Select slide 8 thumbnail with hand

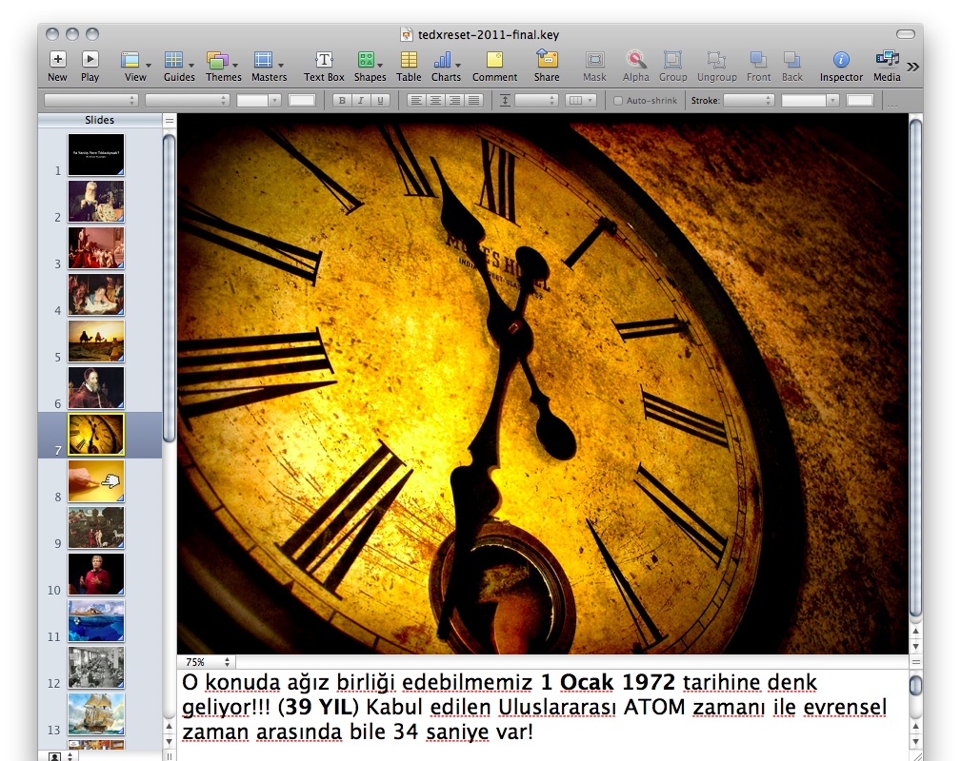(96, 481)
